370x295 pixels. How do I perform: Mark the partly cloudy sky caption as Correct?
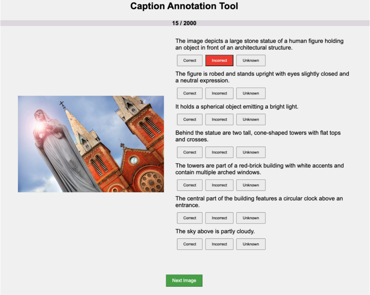190,244
